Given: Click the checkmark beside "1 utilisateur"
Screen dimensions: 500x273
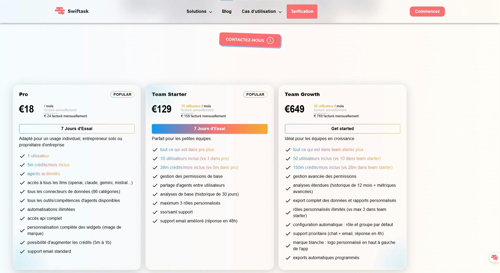Looking at the screenshot, I should point(22,156).
